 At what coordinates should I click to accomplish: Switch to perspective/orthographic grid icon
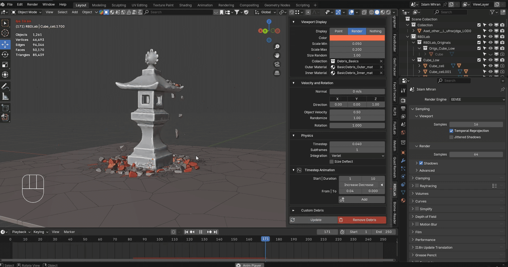tap(277, 73)
